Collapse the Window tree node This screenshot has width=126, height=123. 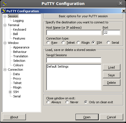[x=5, y=43]
